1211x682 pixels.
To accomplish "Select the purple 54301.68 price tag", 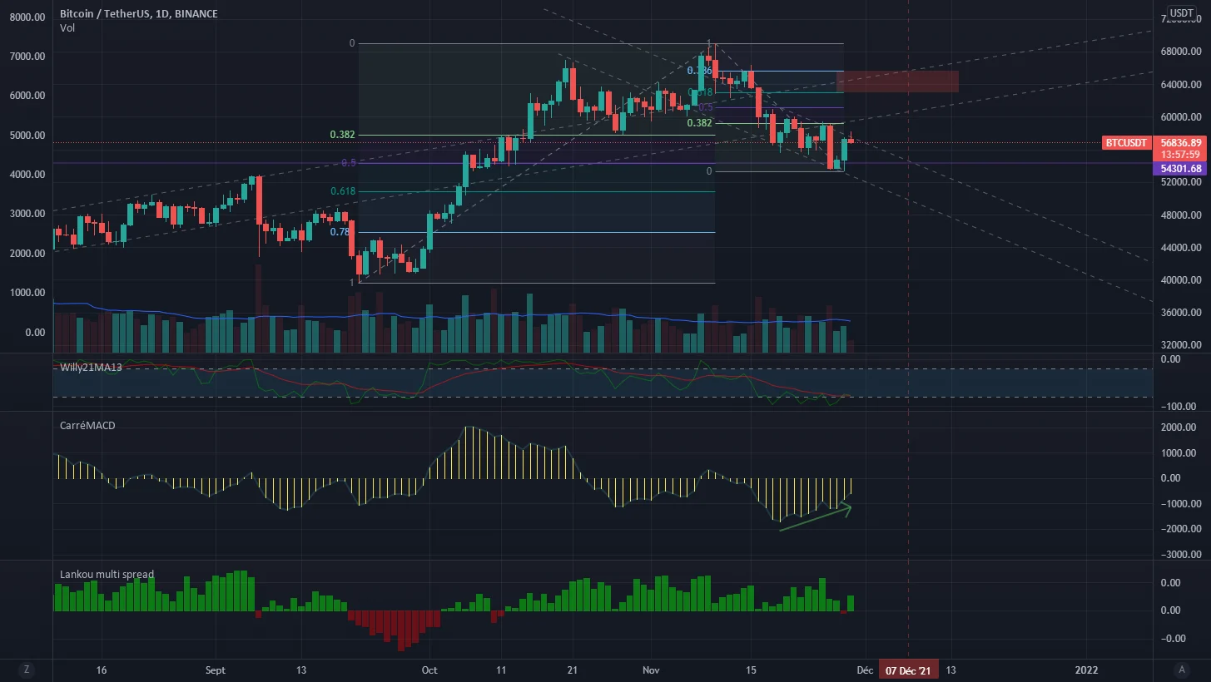I will pos(1180,169).
